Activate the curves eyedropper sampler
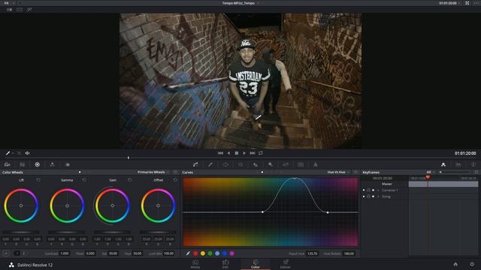This screenshot has height=270, width=481. pos(188,253)
